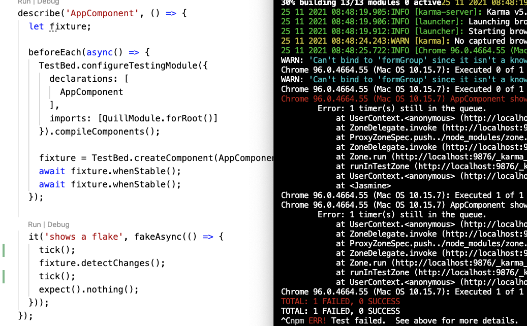The width and height of the screenshot is (527, 326).
Task: Click the Debug code lens above 'shows a flake' test
Action: coord(58,224)
